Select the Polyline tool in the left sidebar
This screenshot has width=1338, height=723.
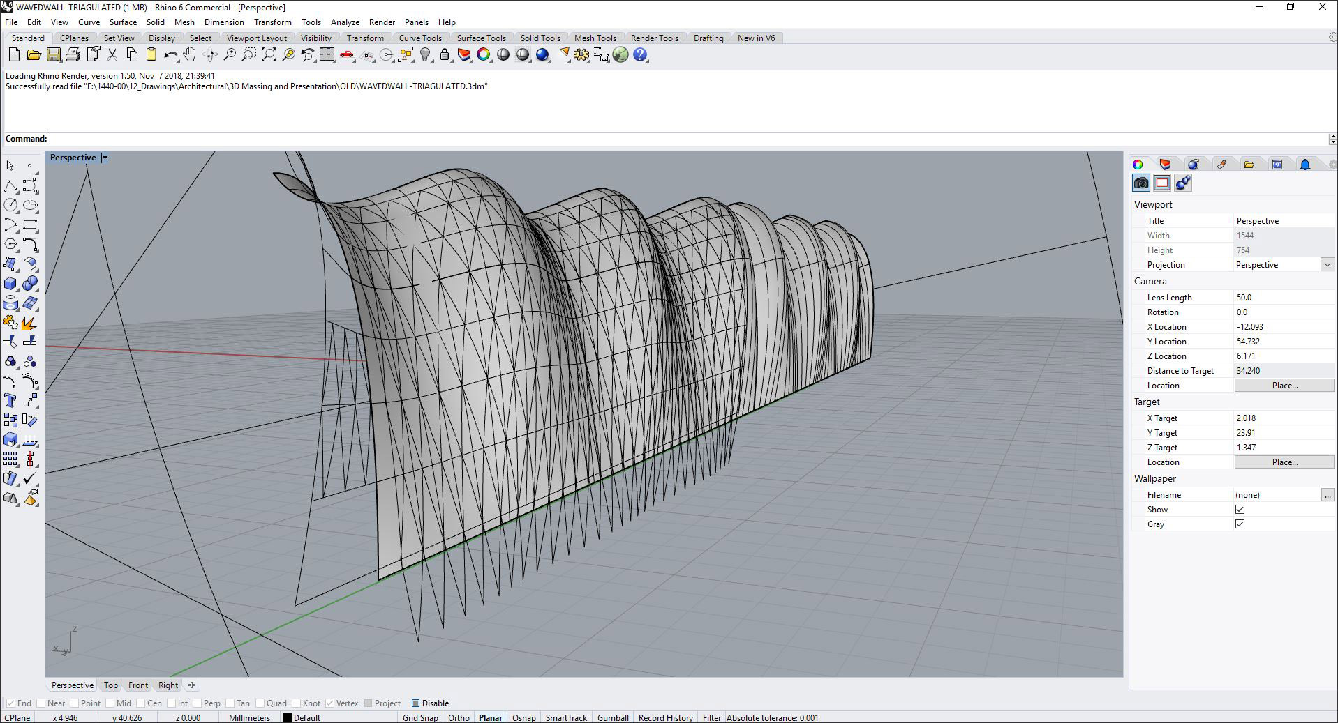tap(10, 185)
